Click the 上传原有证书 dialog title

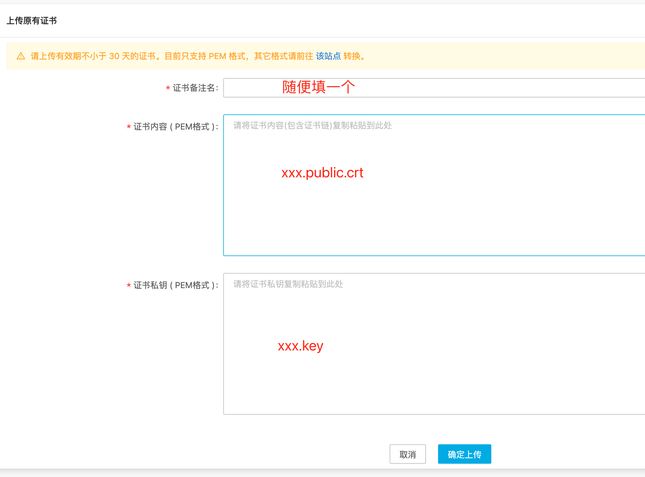coord(32,21)
